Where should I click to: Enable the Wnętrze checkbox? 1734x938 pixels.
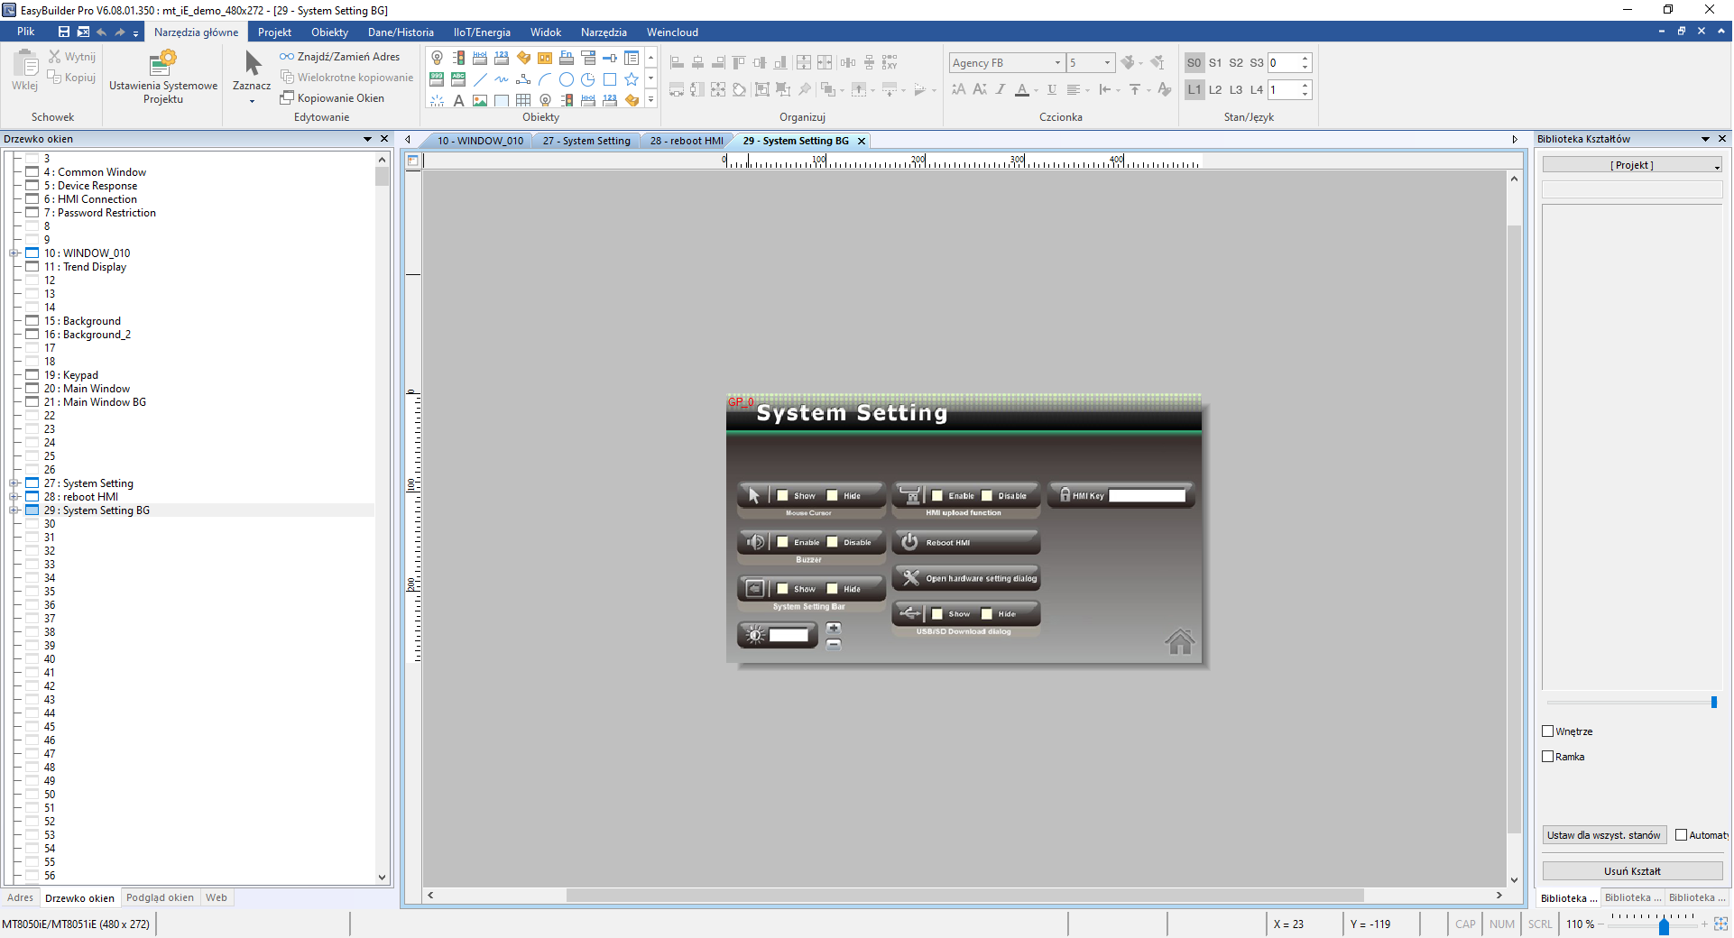(x=1548, y=731)
